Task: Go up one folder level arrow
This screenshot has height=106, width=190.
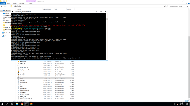Action: point(9,6)
